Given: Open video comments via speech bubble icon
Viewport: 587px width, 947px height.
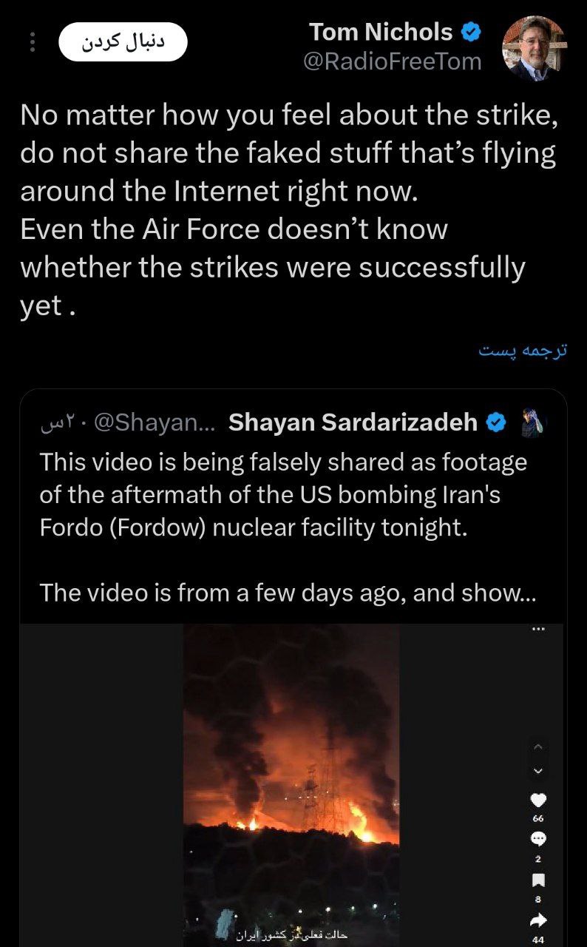Looking at the screenshot, I should (x=538, y=839).
